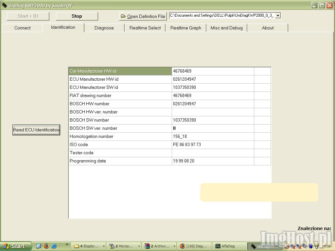The image size is (335, 251).
Task: Click the Stop button
Action: point(77,16)
